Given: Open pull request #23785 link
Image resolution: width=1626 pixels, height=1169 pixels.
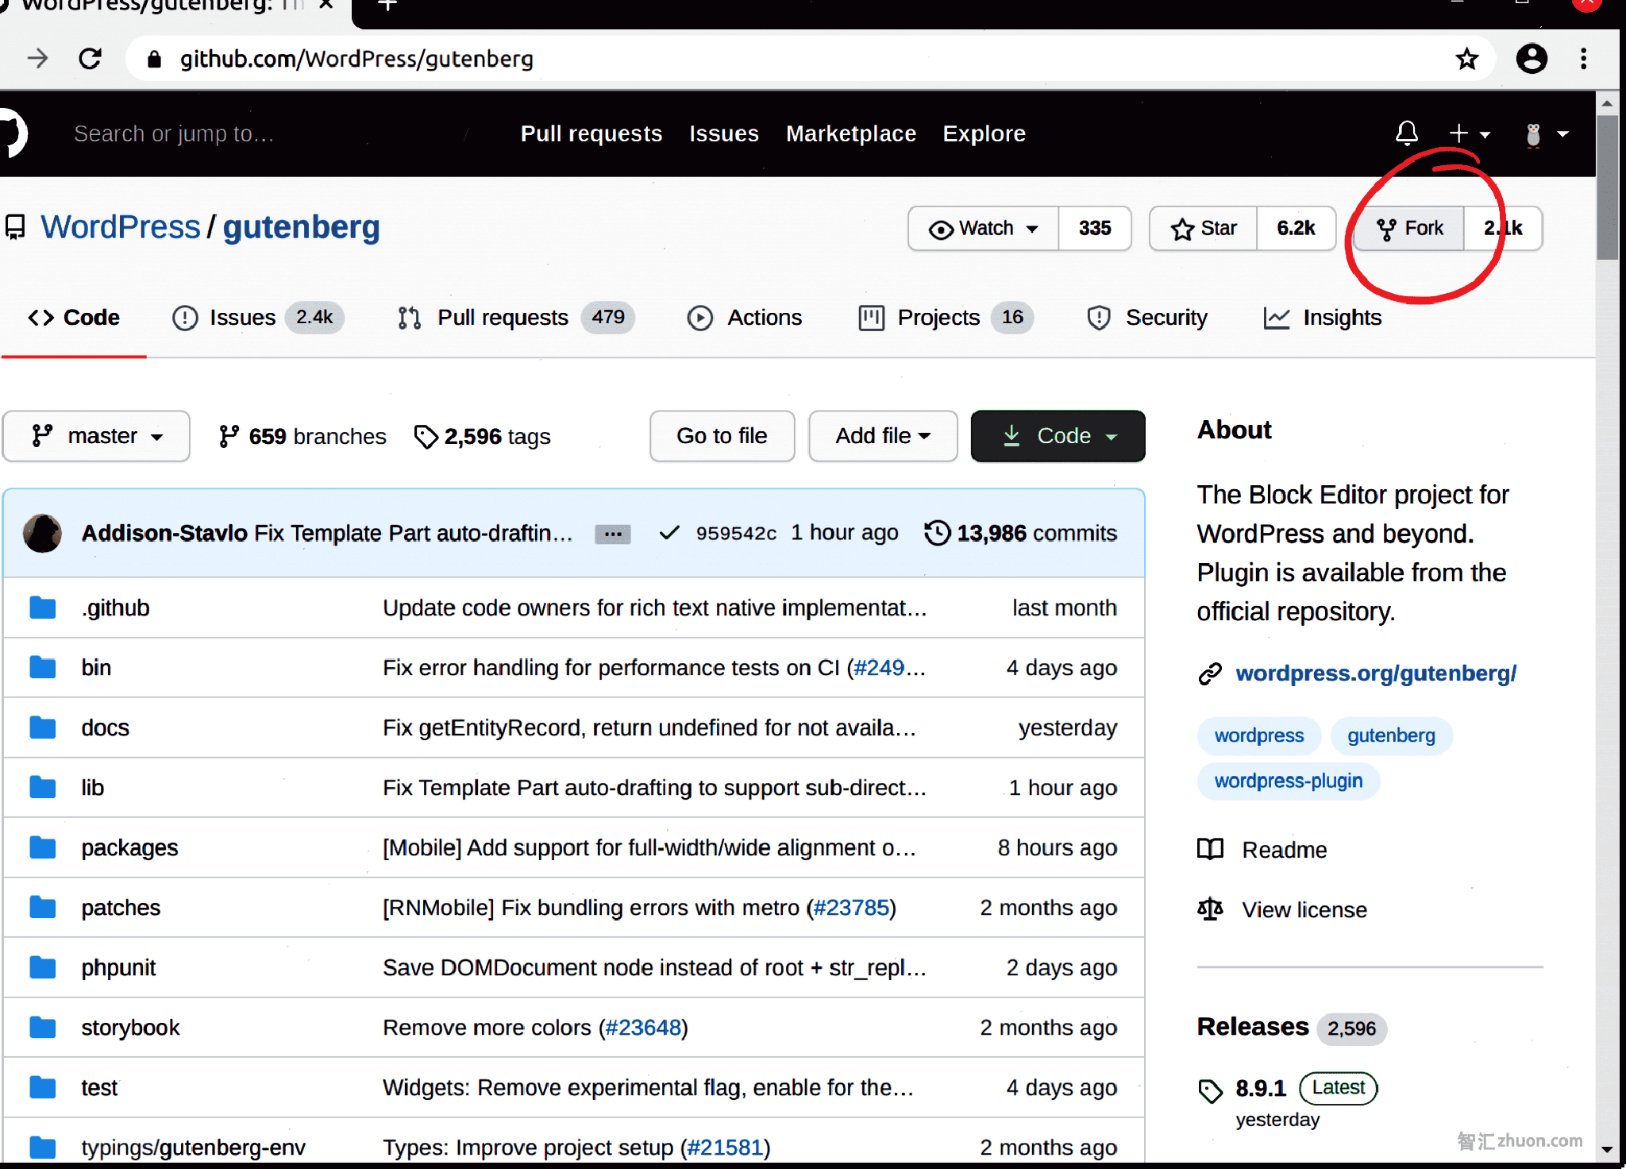Looking at the screenshot, I should (851, 908).
